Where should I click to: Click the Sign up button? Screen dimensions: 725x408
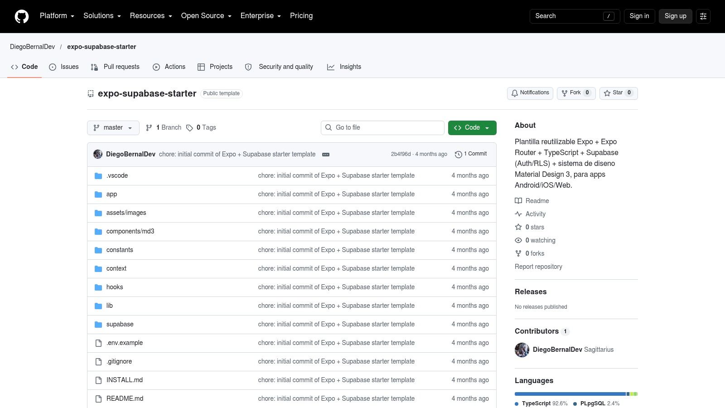point(676,16)
